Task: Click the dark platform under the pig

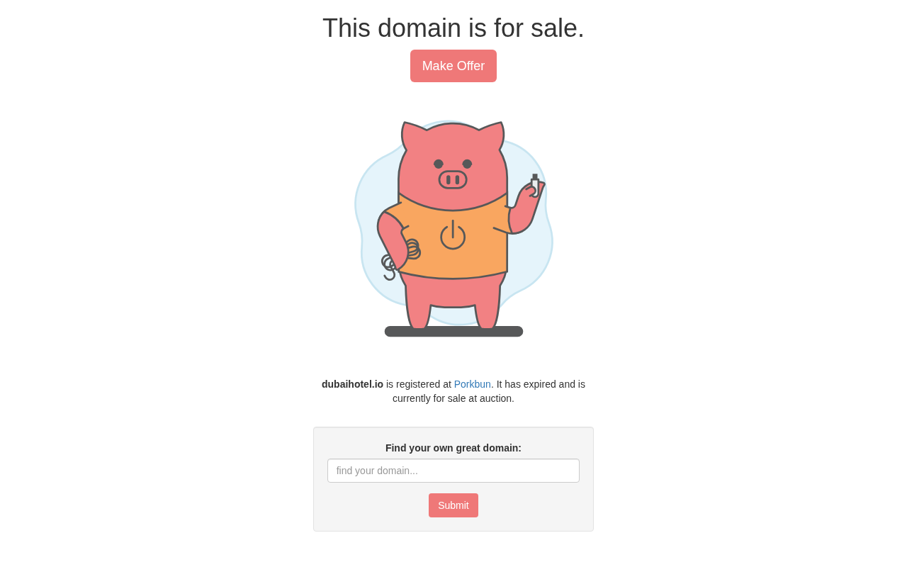Action: click(x=453, y=331)
